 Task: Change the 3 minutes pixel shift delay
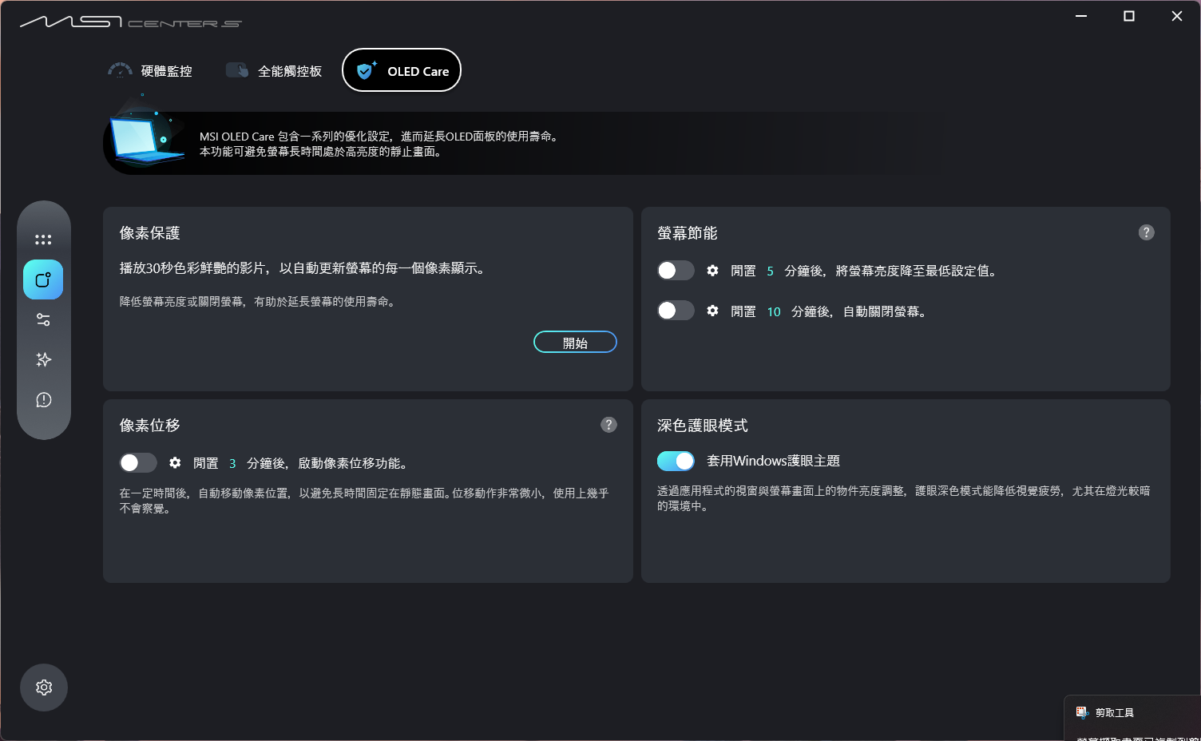click(232, 462)
